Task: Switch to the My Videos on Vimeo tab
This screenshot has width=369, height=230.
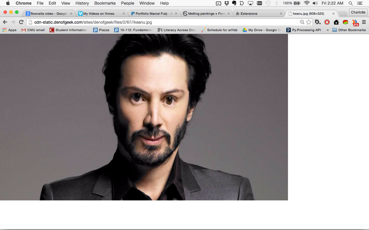Action: 99,14
